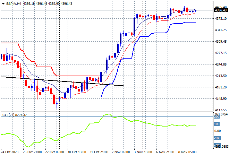Select the CCI -100 level label
229x156 pixels.
click(x=216, y=138)
